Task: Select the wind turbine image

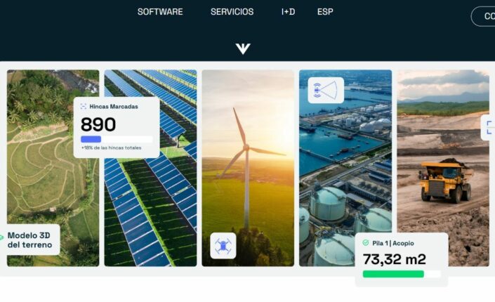Action: click(x=248, y=168)
